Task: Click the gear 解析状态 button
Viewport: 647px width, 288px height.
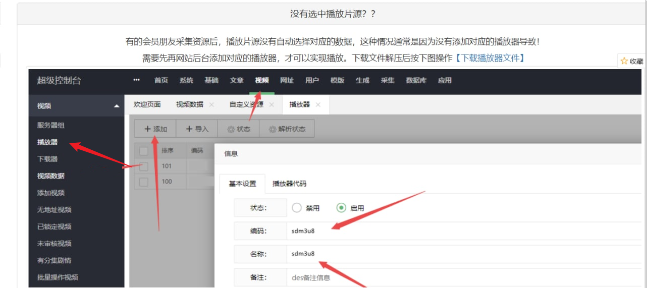Action: click(x=287, y=129)
